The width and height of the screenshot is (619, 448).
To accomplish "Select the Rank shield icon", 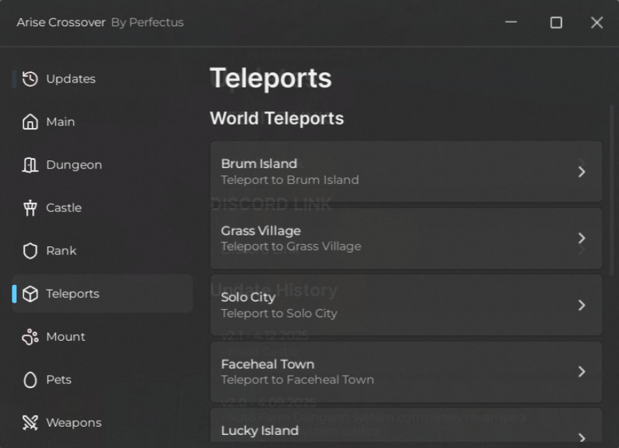I will pyautogui.click(x=30, y=251).
